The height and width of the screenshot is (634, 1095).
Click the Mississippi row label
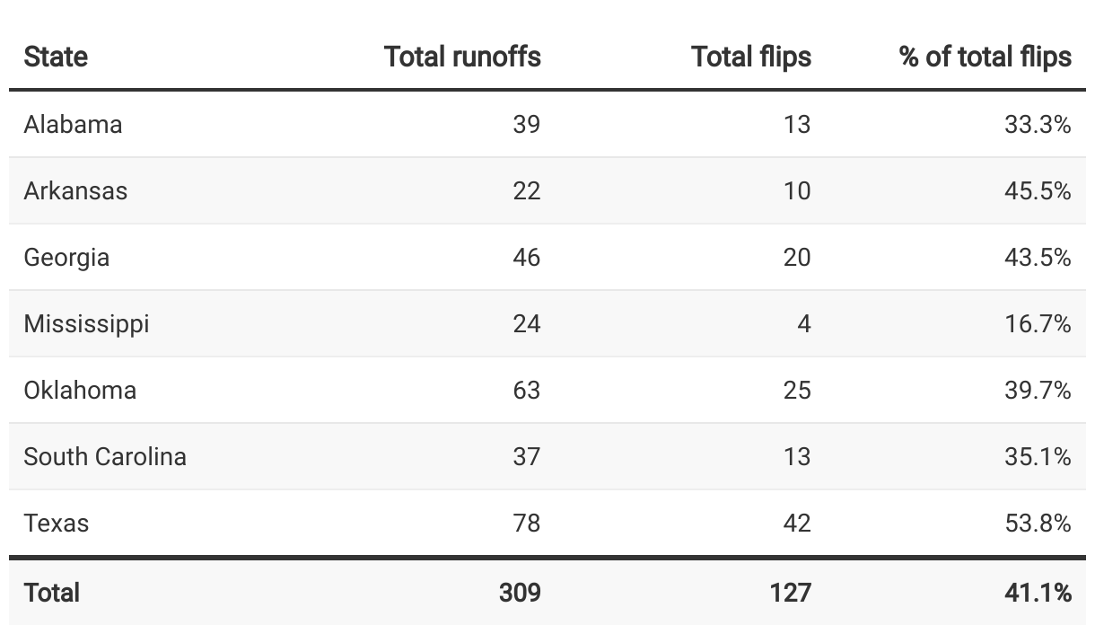coord(86,323)
